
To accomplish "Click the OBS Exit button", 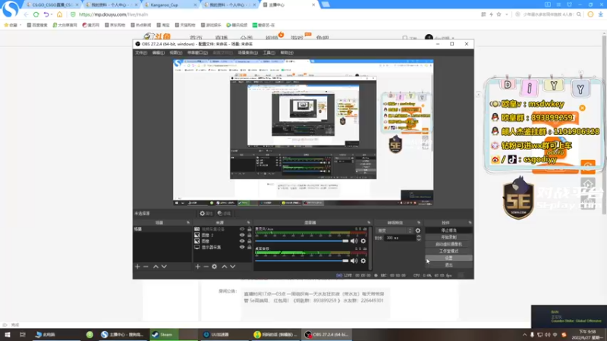I will pos(448,264).
